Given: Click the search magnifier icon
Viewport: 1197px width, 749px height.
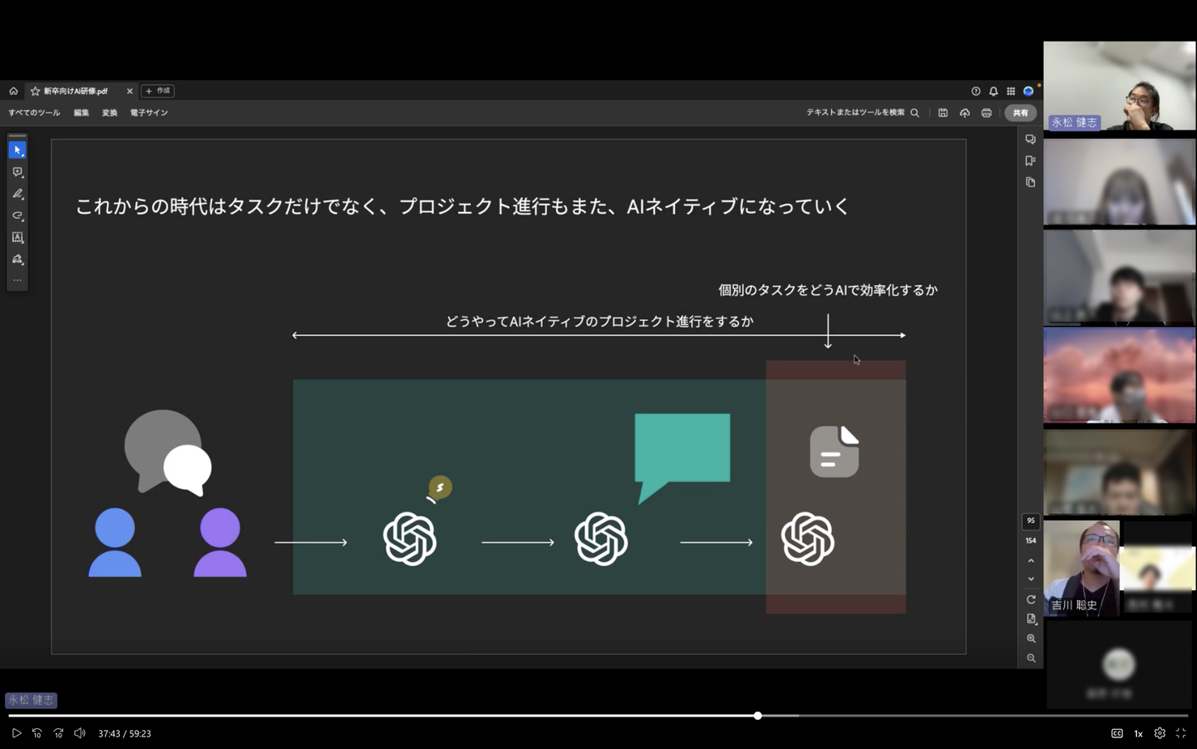Looking at the screenshot, I should point(915,113).
